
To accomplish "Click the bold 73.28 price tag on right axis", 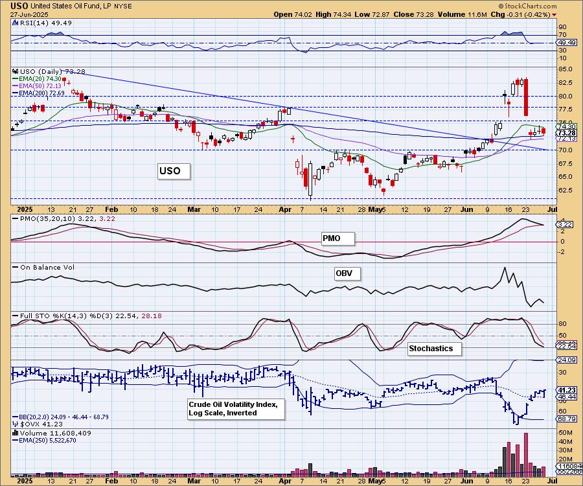I will click(x=567, y=133).
